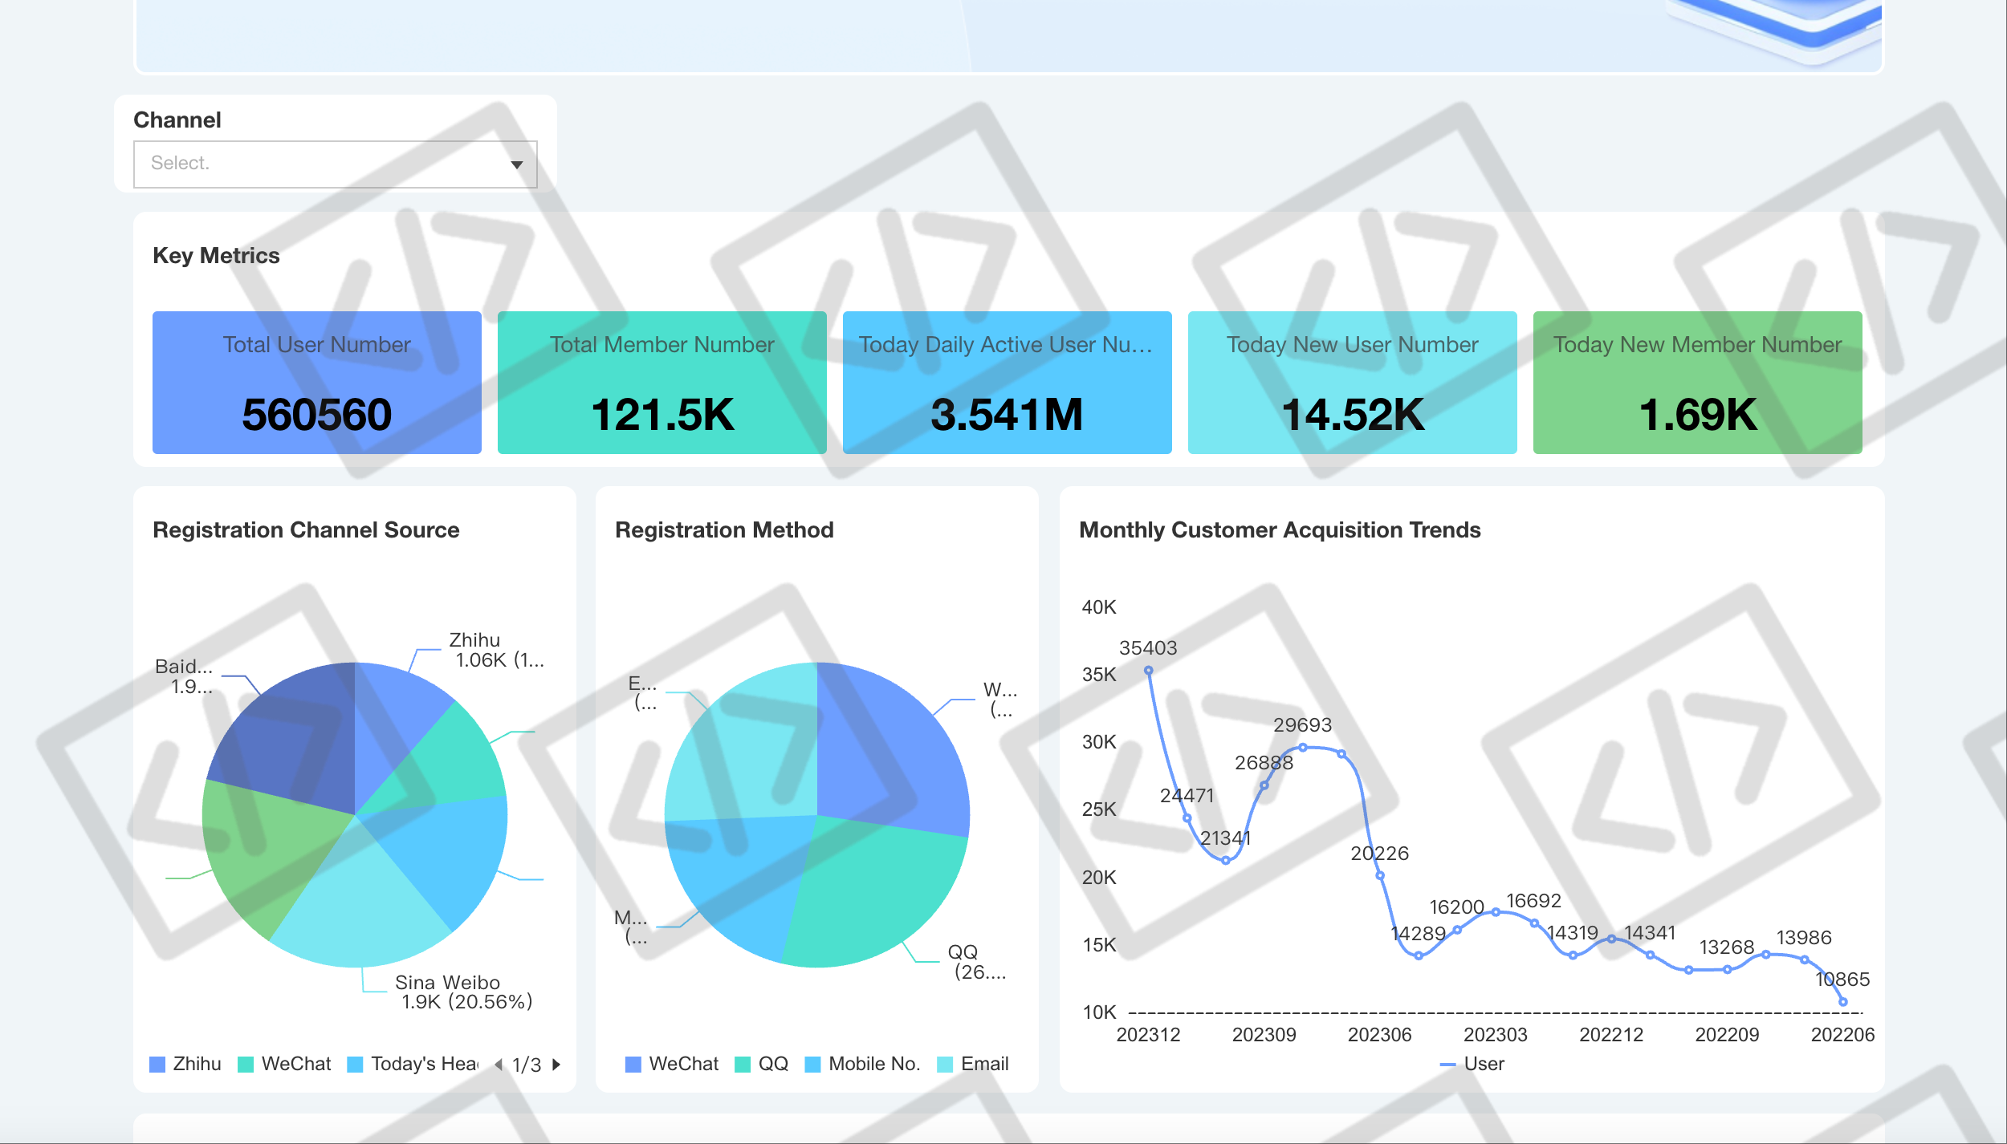
Task: Toggle WeChat legend in Channel Source chart
Action: 285,1064
